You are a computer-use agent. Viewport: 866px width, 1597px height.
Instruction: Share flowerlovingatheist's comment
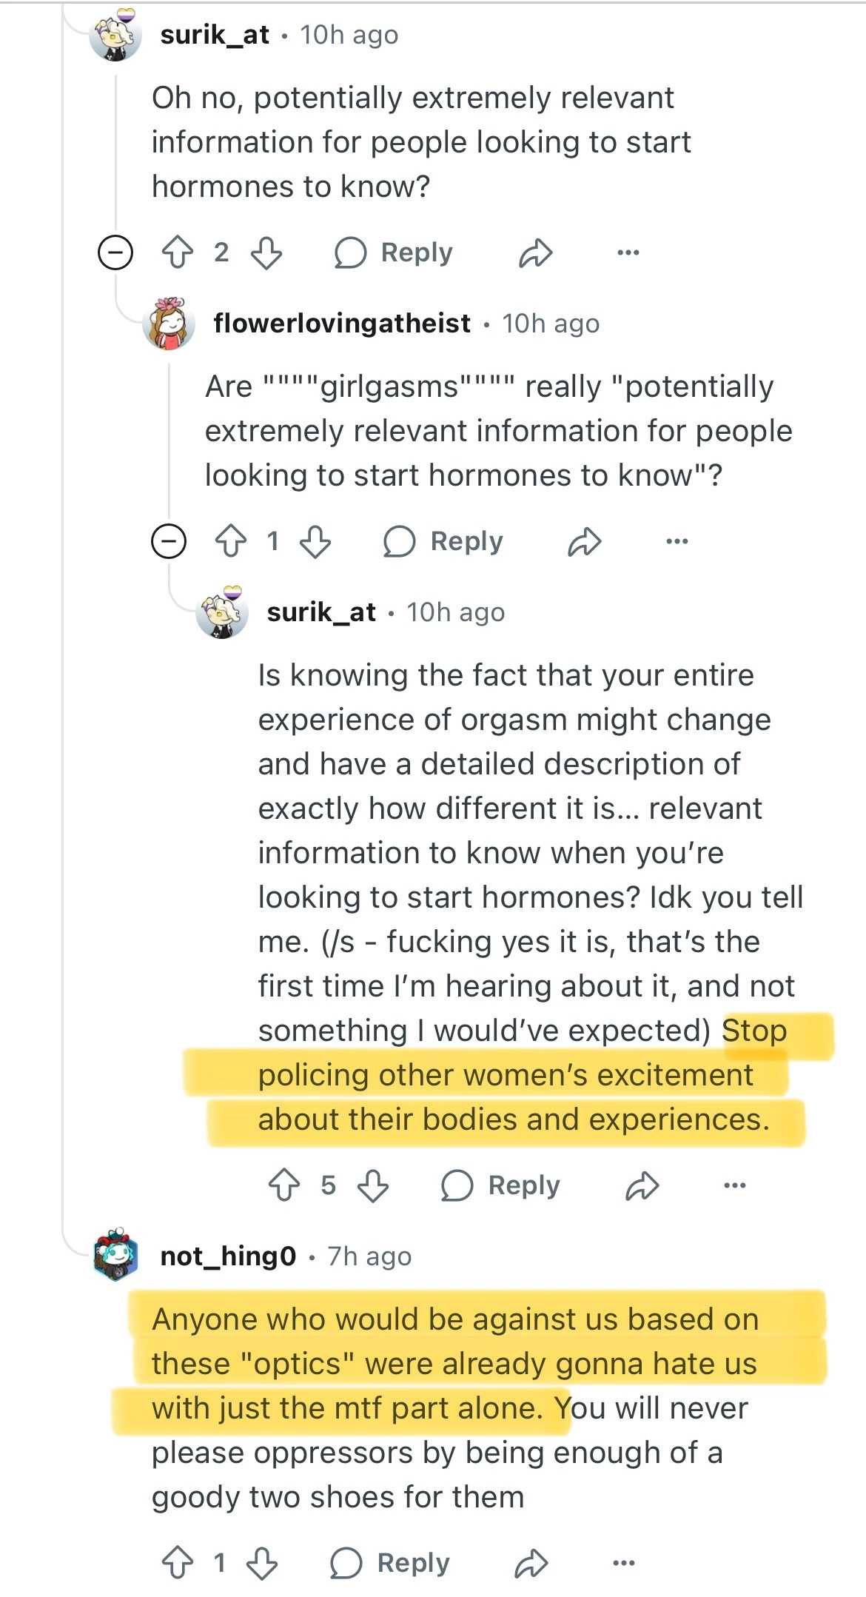coord(584,541)
